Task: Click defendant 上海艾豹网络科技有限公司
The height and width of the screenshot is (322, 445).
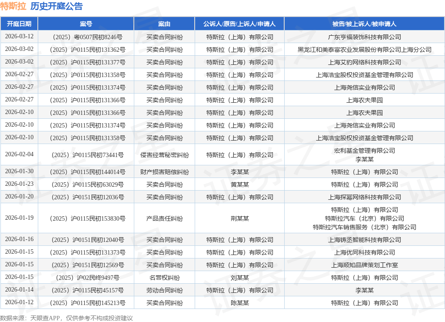Action: point(365,62)
